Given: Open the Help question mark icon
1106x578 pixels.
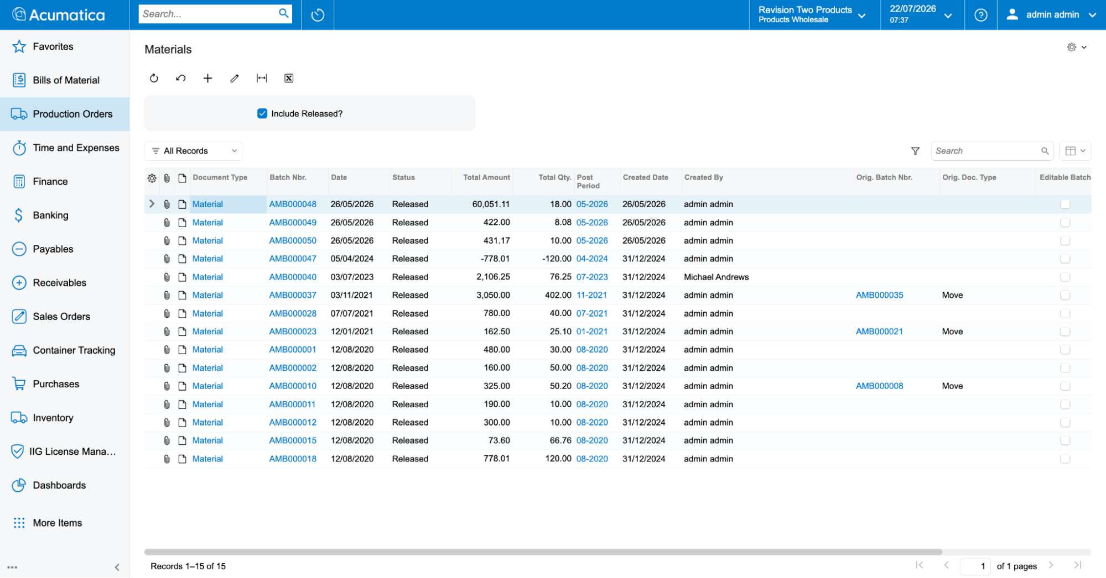Looking at the screenshot, I should point(981,15).
